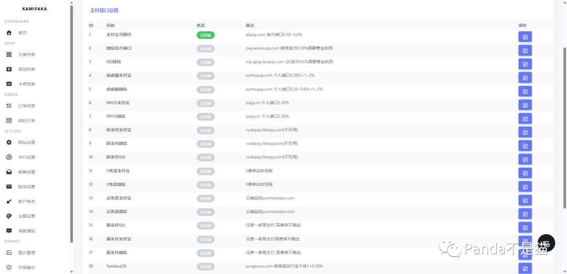The height and width of the screenshot is (274, 567).
Task: Open 主题设置 palette icon
Action: pyautogui.click(x=9, y=216)
